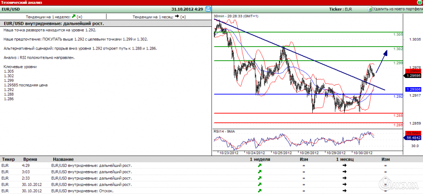Click the date '31.10.2012 4:29'
The image size is (423, 194).
coord(187,9)
